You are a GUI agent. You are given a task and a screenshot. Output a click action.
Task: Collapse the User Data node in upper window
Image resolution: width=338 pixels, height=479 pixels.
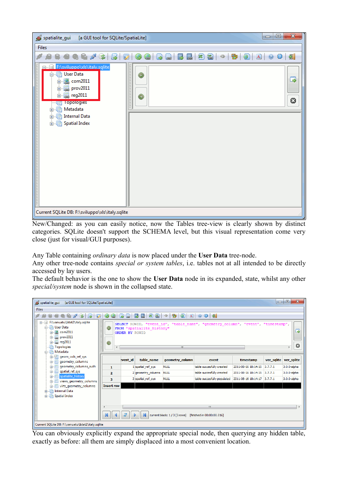pos(51,74)
